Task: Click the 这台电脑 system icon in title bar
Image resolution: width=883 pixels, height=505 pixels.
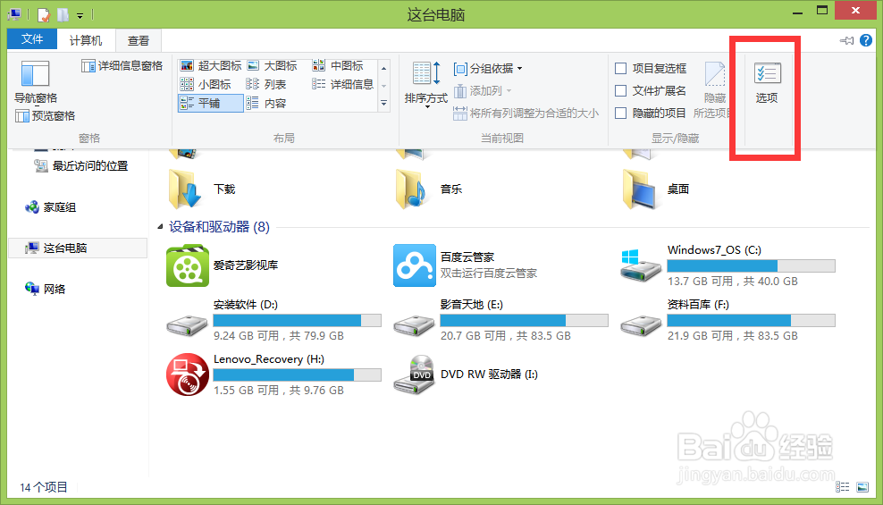Action: pos(14,14)
